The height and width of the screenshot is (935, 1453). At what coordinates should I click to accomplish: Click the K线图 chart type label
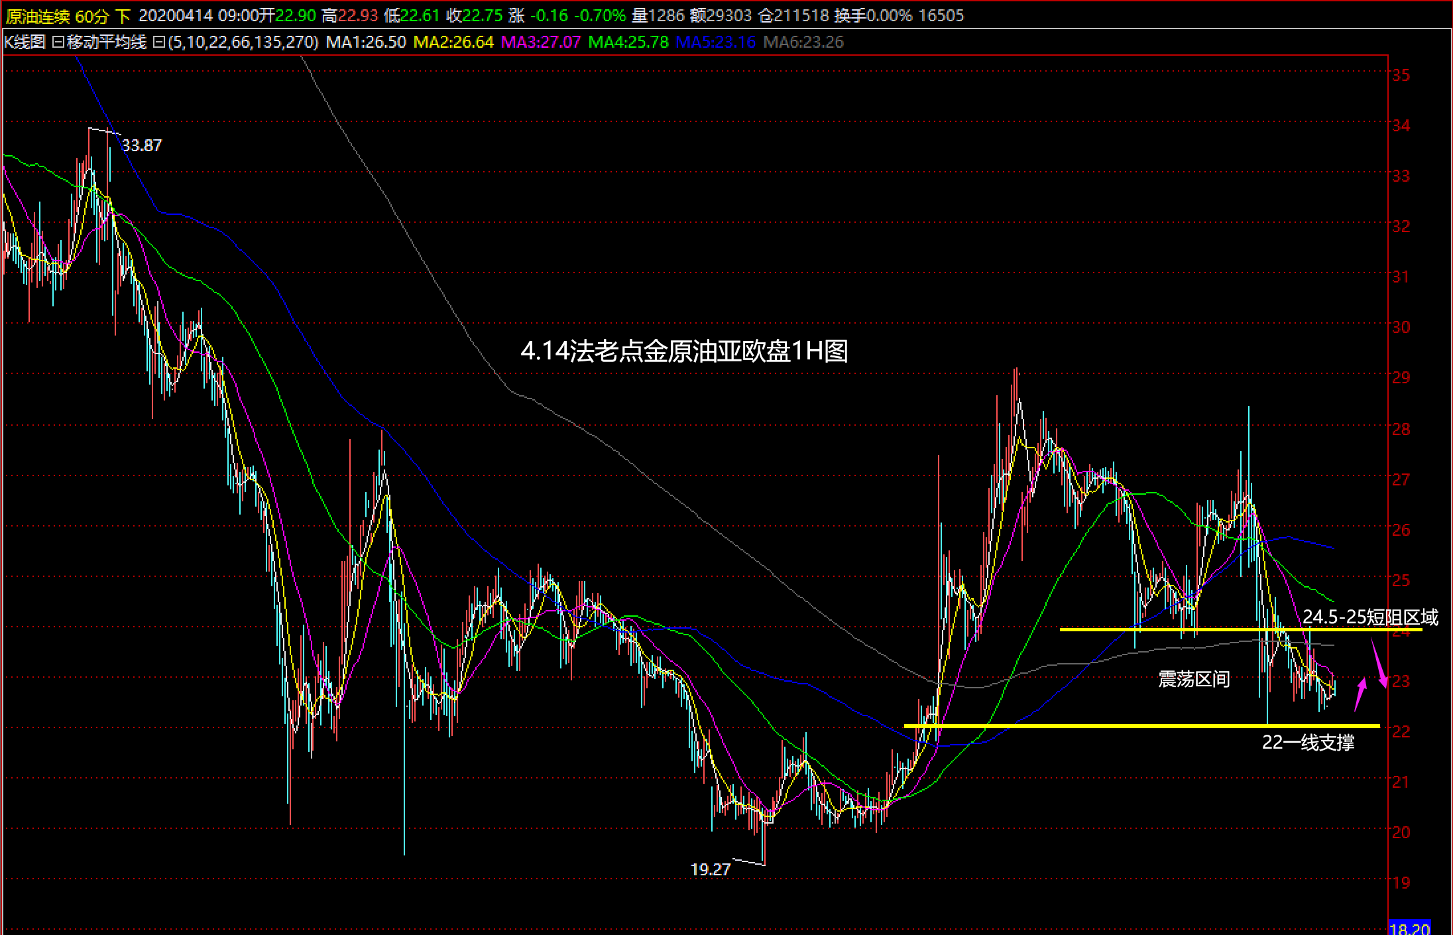coord(25,42)
